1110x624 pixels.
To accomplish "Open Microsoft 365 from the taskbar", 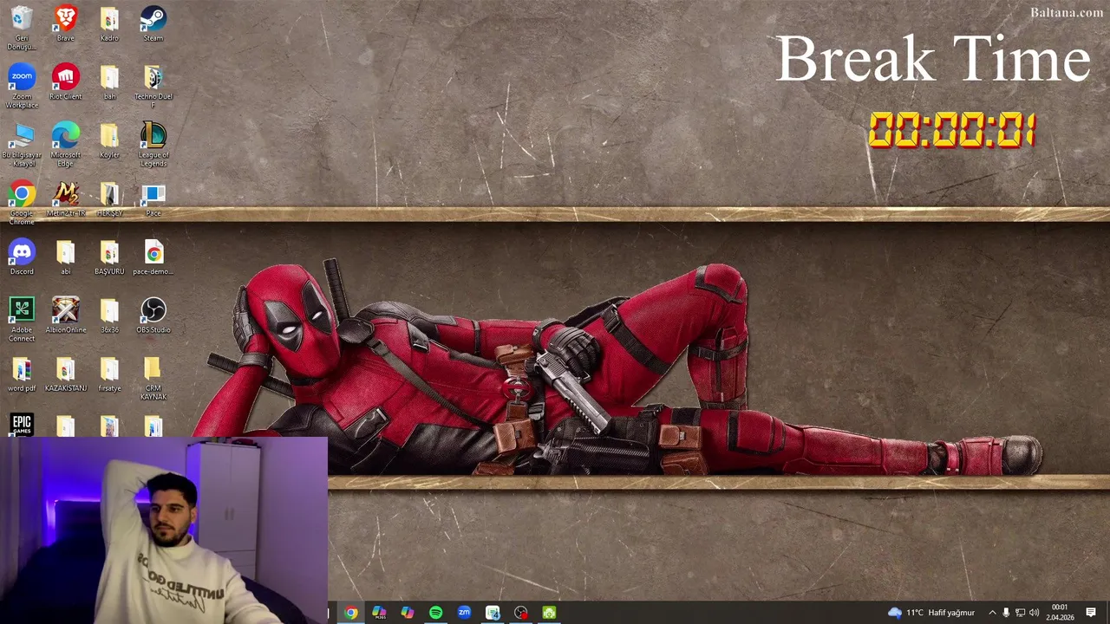I will click(x=379, y=613).
